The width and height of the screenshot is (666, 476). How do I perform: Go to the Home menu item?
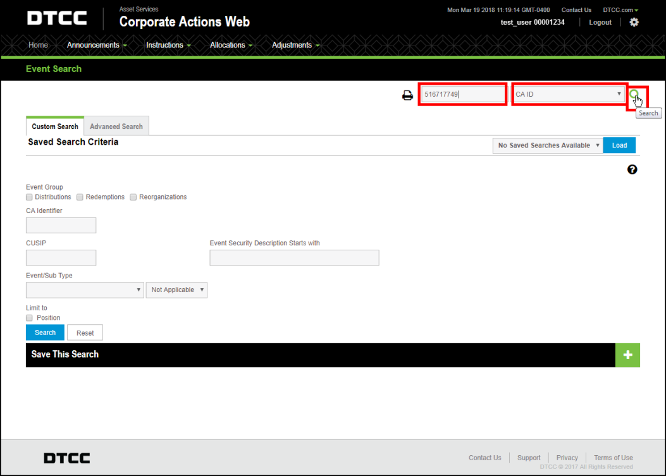pos(38,45)
